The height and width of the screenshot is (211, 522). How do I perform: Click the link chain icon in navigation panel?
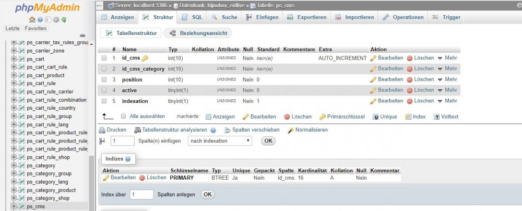tap(83, 36)
